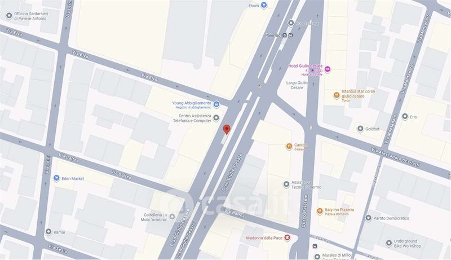The height and width of the screenshot is (260, 451).
Task: Click the Istanbul star restaurant icon
Action: tap(337, 95)
